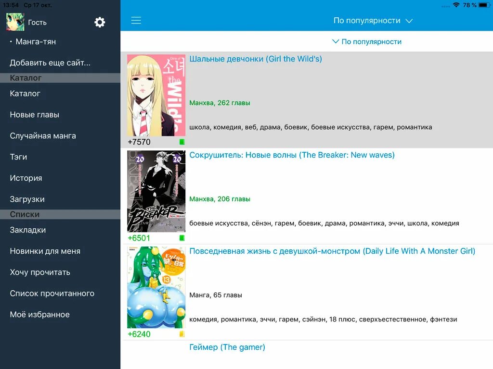Open Каталог menu item
Screen dimensions: 493x369
(25, 94)
